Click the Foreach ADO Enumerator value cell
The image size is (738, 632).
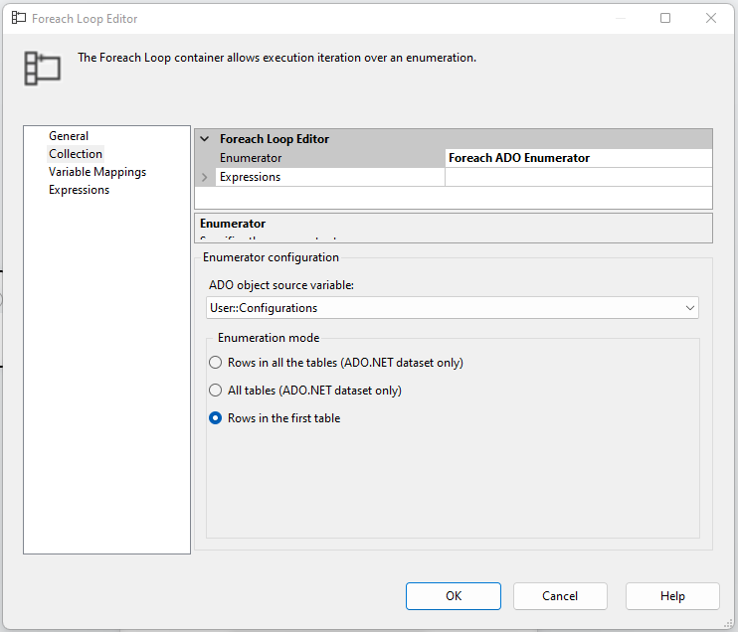[x=578, y=158]
